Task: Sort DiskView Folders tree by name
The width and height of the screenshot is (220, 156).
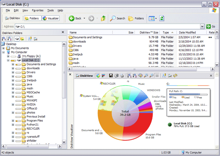Action: [x=9, y=39]
